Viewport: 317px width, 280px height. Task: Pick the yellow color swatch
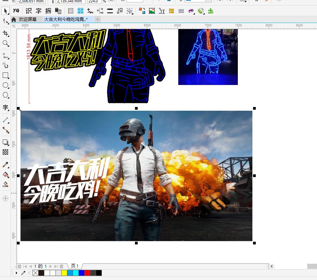pyautogui.click(x=64, y=273)
